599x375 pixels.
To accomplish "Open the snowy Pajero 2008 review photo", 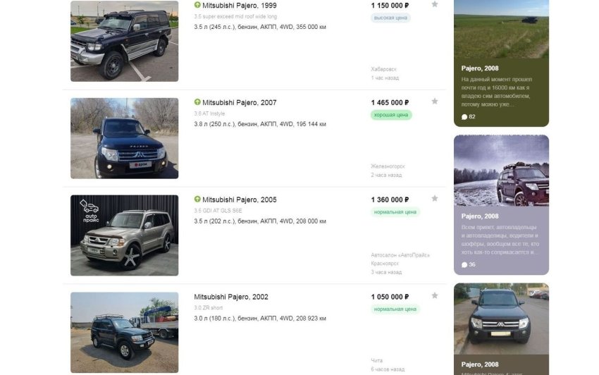I will coord(501,170).
